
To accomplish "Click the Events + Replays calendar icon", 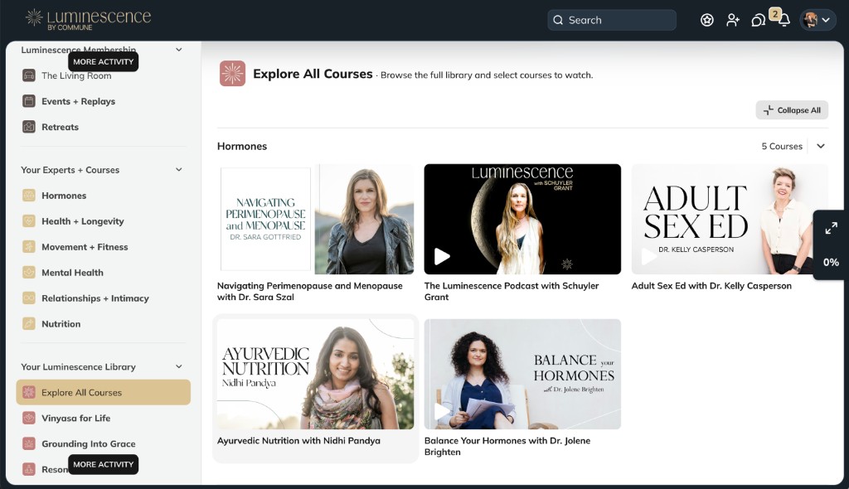I will [x=29, y=101].
